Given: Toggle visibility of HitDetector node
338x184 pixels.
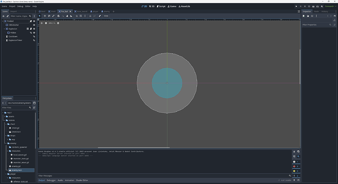Looking at the screenshot, I should [34, 25].
